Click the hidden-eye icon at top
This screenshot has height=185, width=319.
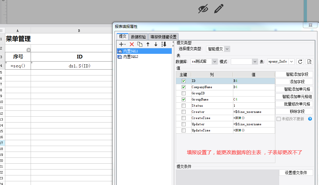(203, 9)
